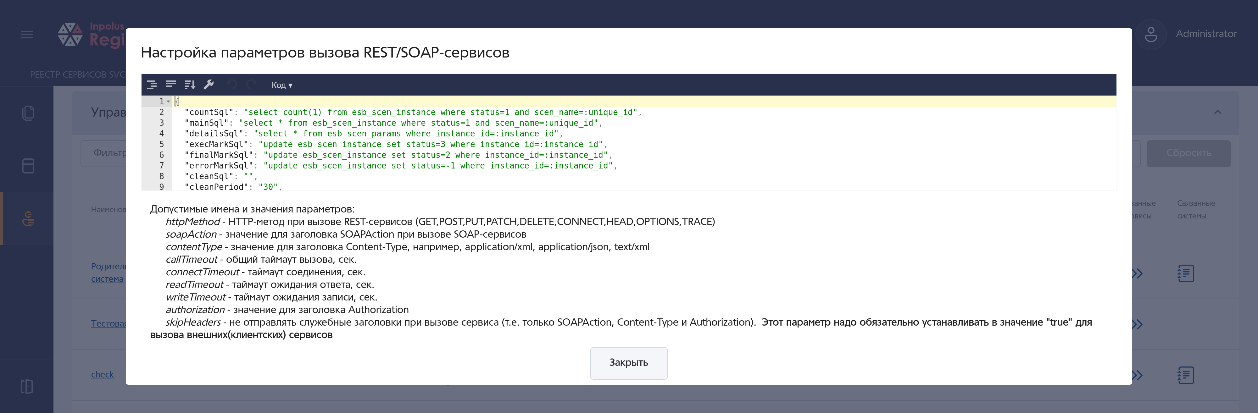Open the user profile avatar icon

pos(1150,34)
